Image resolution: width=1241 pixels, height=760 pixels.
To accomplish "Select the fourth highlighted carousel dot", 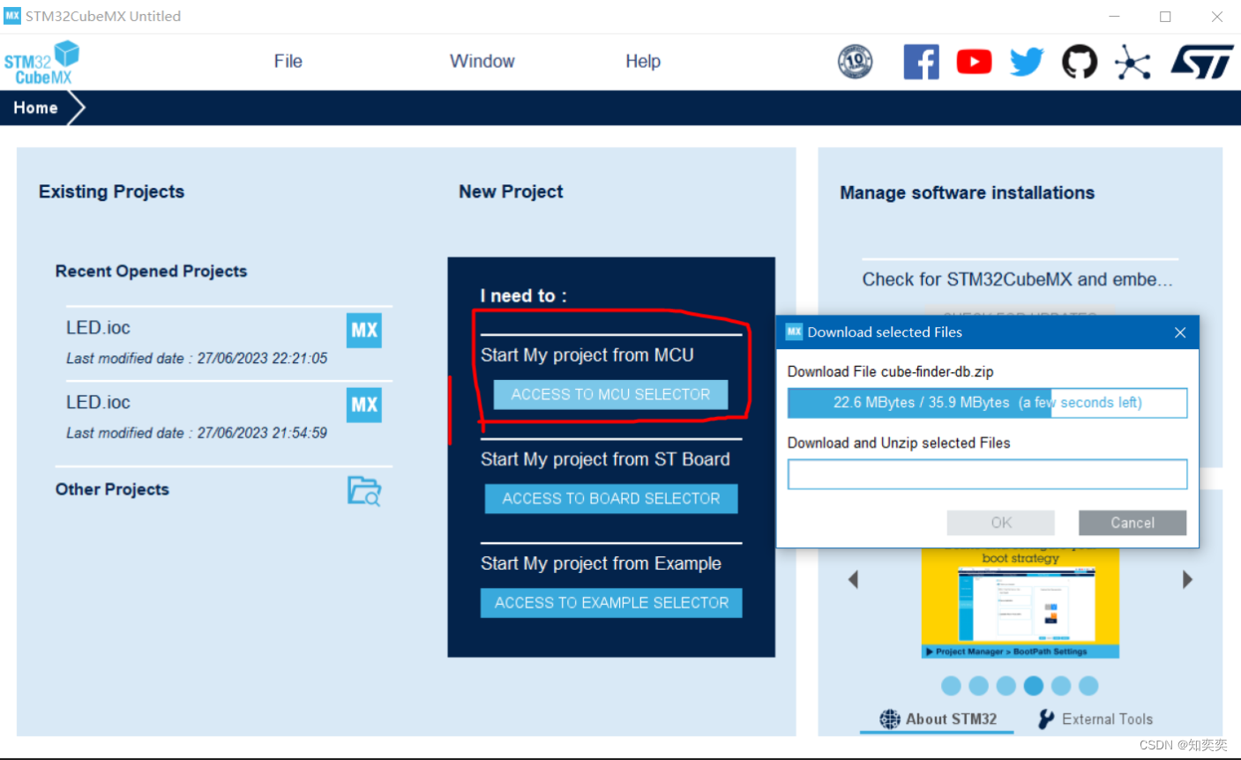I will coord(1034,686).
